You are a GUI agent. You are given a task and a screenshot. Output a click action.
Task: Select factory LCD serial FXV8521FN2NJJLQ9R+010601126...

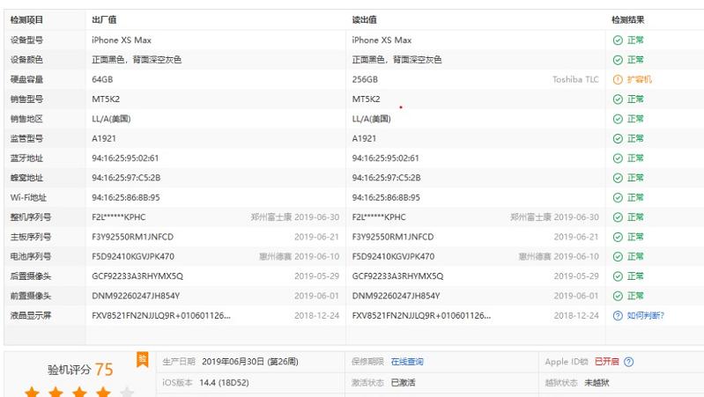point(161,315)
